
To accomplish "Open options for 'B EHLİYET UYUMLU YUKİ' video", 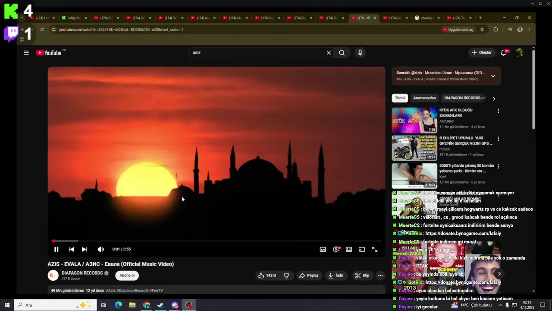I will (498, 139).
